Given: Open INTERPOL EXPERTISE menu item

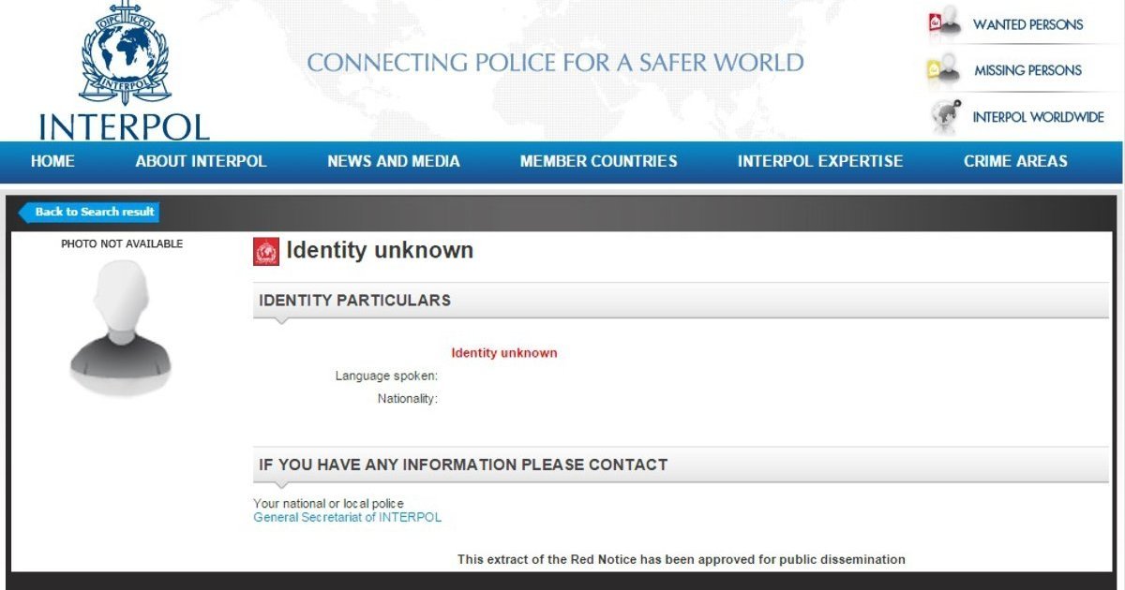Looking at the screenshot, I should tap(820, 161).
